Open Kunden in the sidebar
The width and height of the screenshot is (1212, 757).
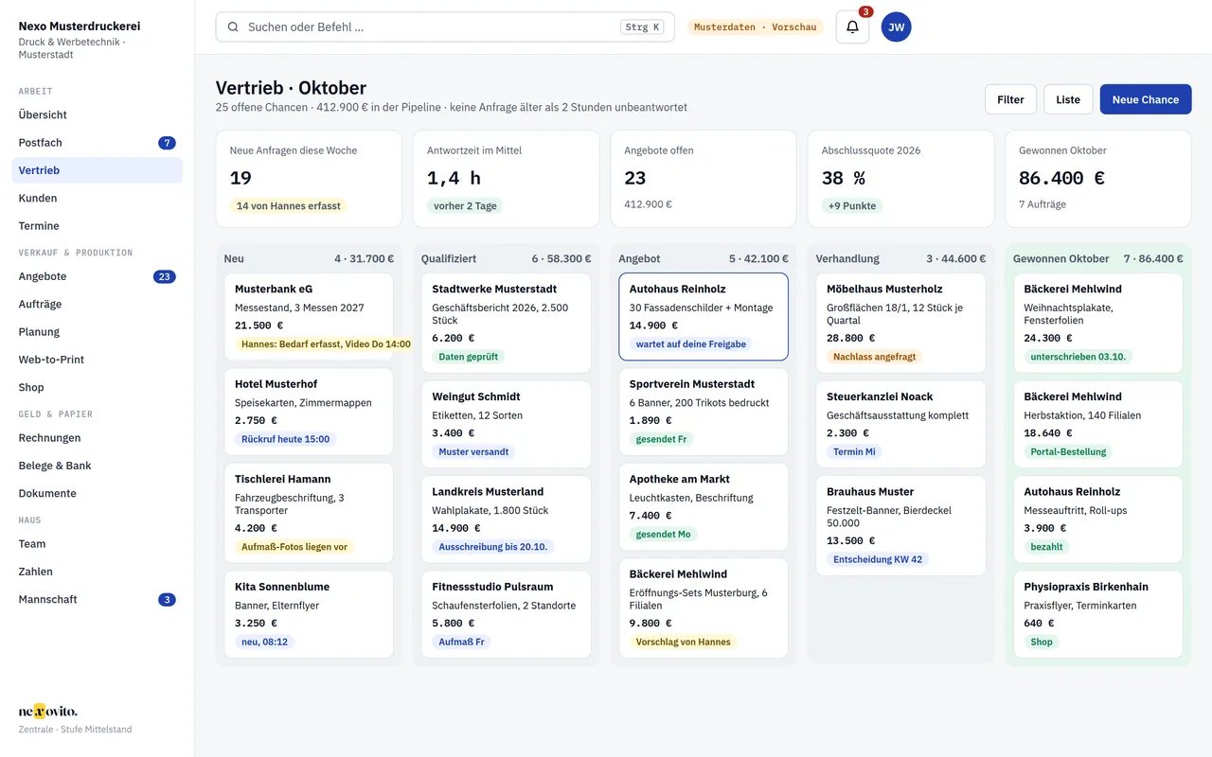(x=97, y=198)
